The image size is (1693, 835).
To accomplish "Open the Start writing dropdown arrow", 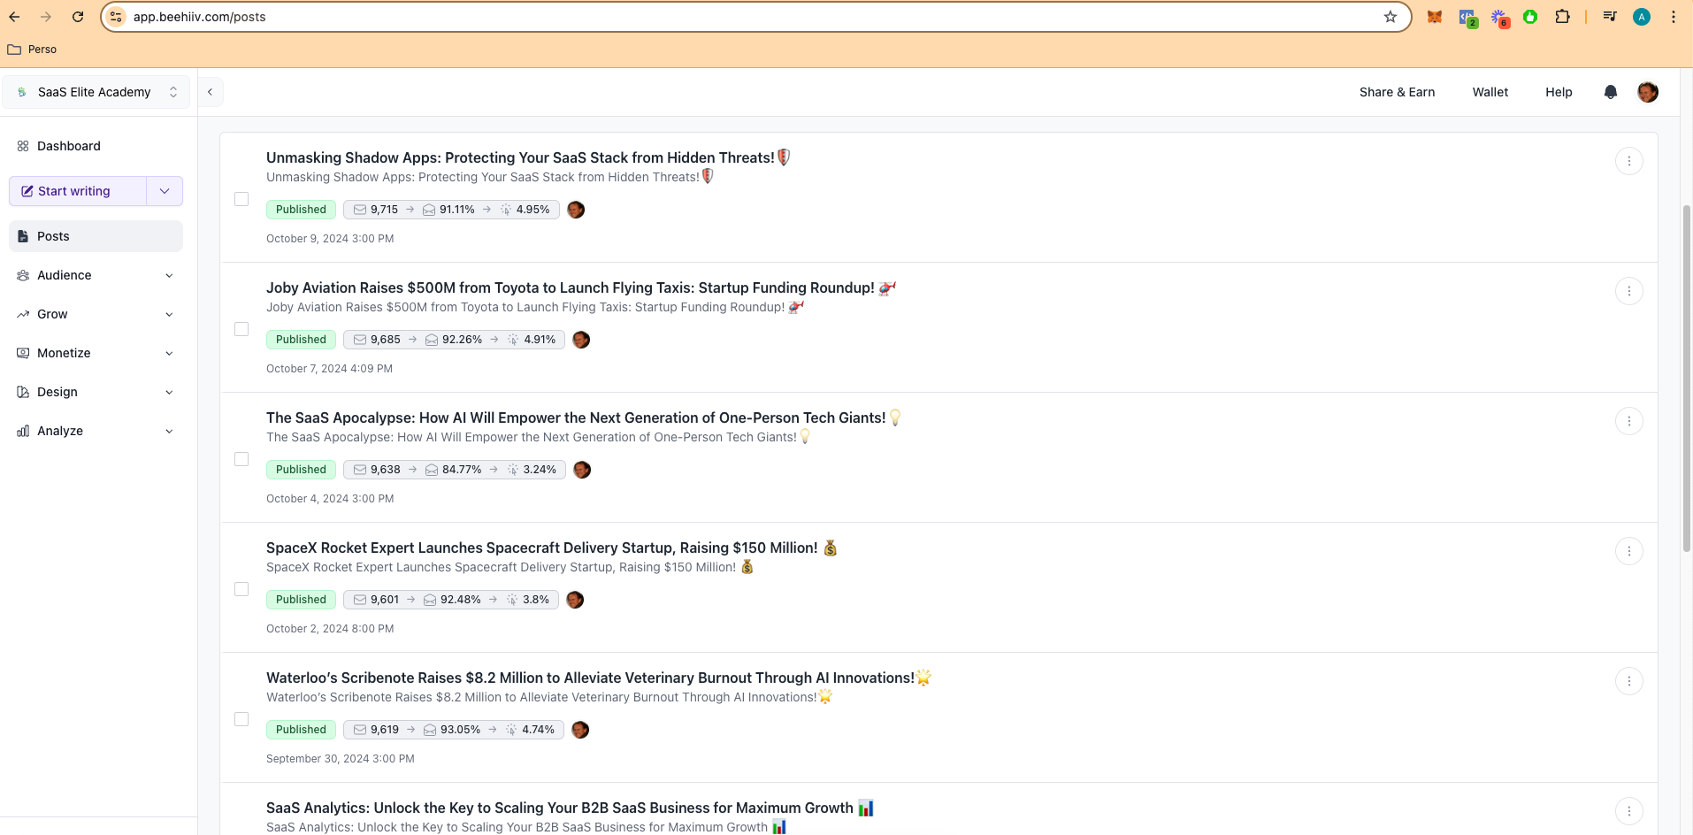I will (x=165, y=191).
